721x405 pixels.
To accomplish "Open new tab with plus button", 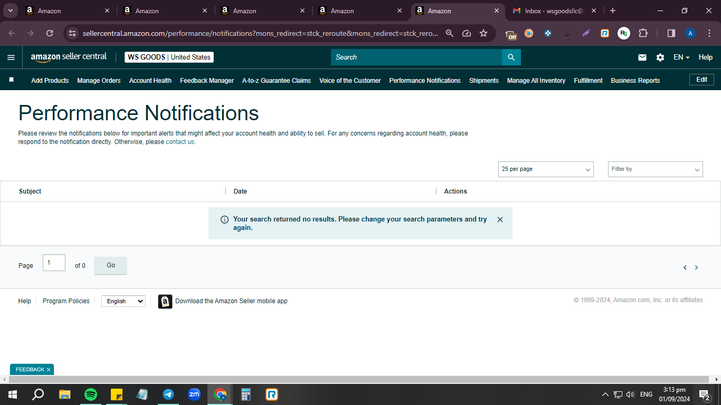I will [613, 11].
